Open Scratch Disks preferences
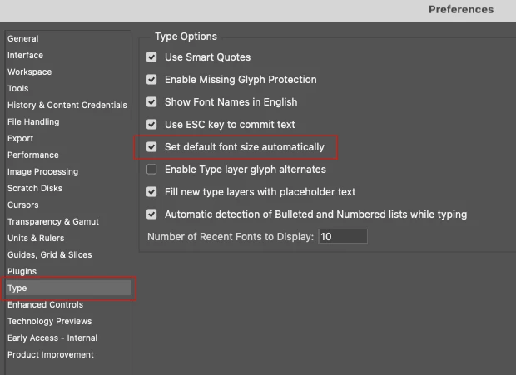Screen dimensions: 516x375 35,188
